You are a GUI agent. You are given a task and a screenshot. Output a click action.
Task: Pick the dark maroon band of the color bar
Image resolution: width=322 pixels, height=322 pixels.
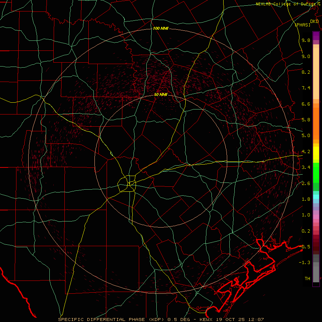pos(316,244)
